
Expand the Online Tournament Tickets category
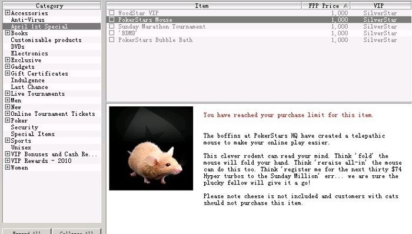[x=7, y=113]
